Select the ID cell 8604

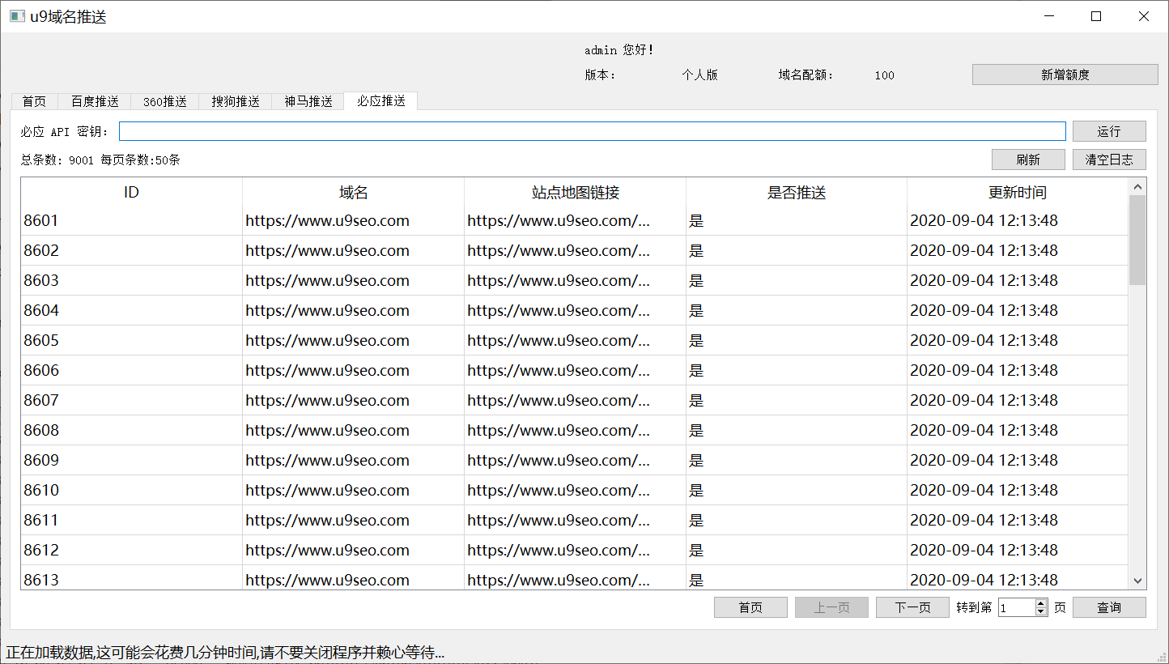point(131,310)
